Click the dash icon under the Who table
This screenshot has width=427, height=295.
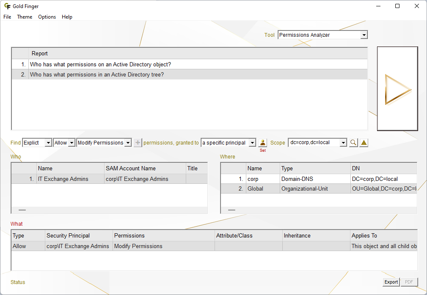click(x=22, y=210)
